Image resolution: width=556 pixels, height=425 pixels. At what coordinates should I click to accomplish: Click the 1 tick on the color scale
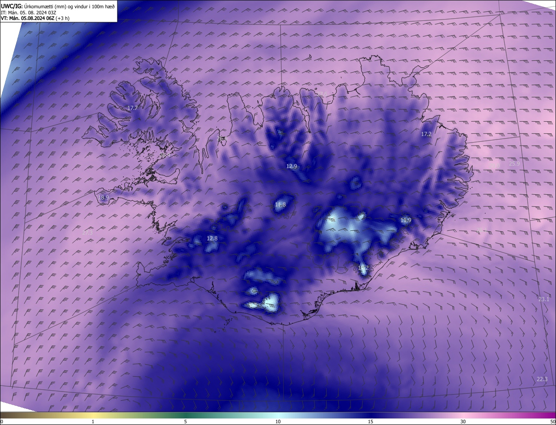(x=93, y=422)
